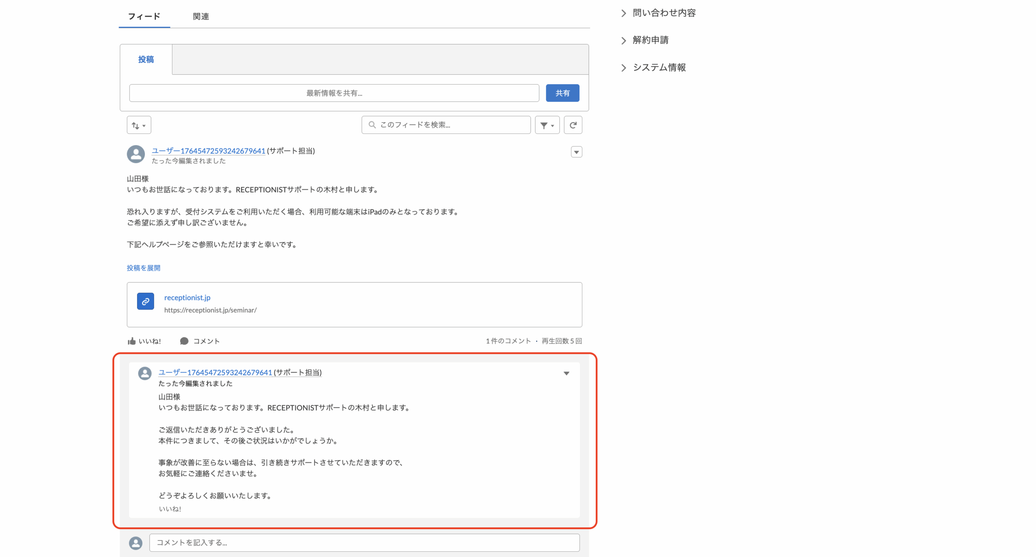
Task: Select the 投稿 publisher tab
Action: pyautogui.click(x=146, y=59)
